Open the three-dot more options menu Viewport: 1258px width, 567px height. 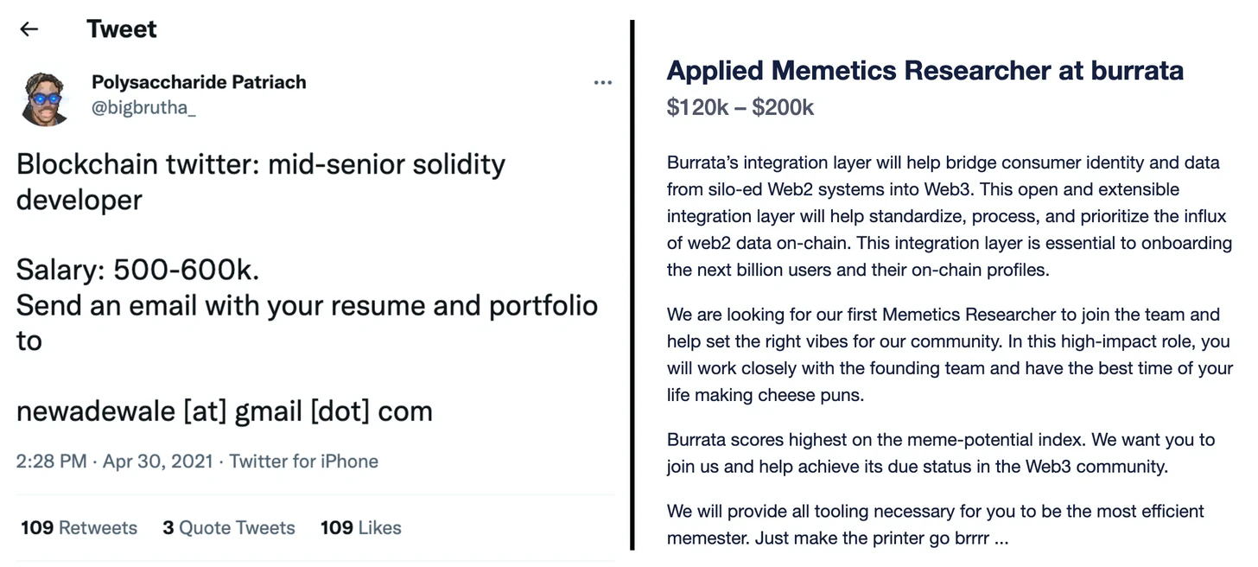pos(603,83)
